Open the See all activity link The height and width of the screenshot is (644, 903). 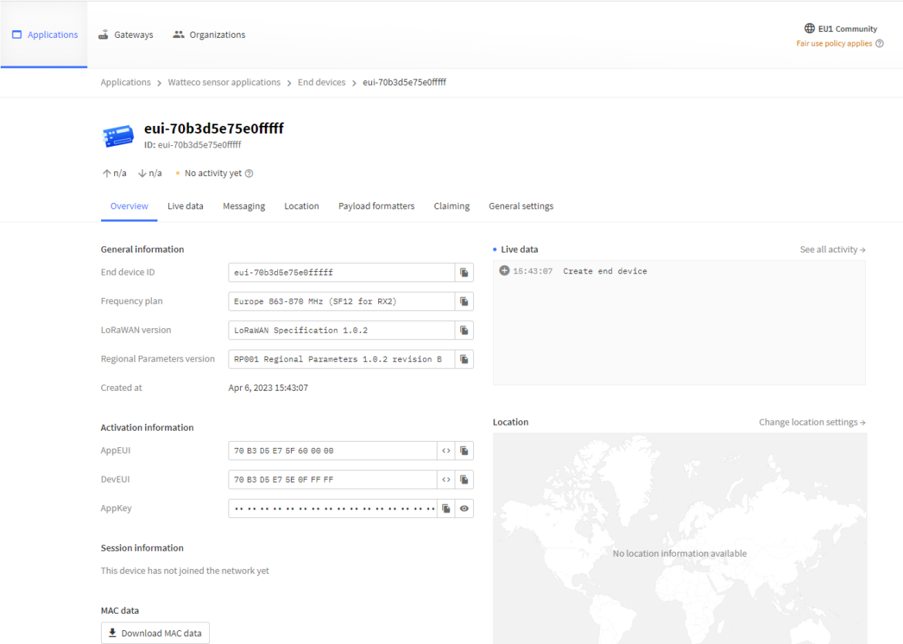pyautogui.click(x=832, y=249)
